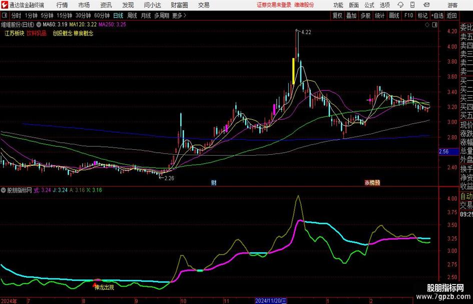The image size is (473, 304).
Task: Open the 发现 menu
Action: [128, 5]
